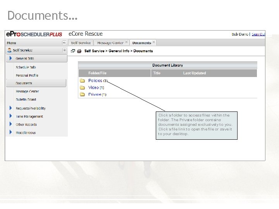The width and height of the screenshot is (279, 209).
Task: Click the printer icon
Action: pyautogui.click(x=79, y=51)
